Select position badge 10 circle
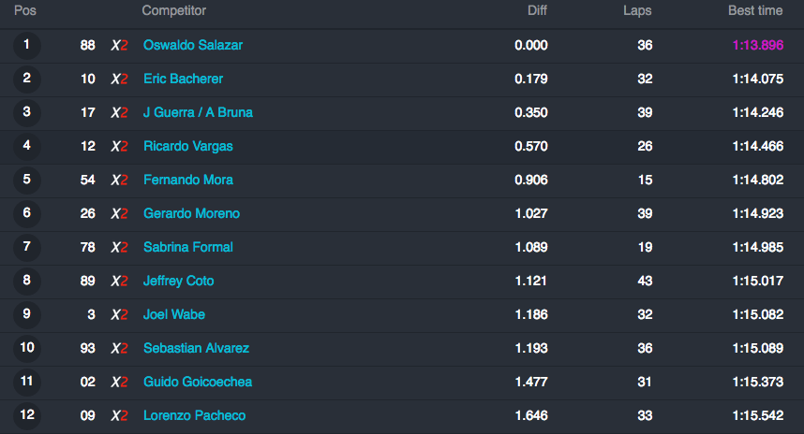Screen dimensions: 804x434 pos(26,348)
